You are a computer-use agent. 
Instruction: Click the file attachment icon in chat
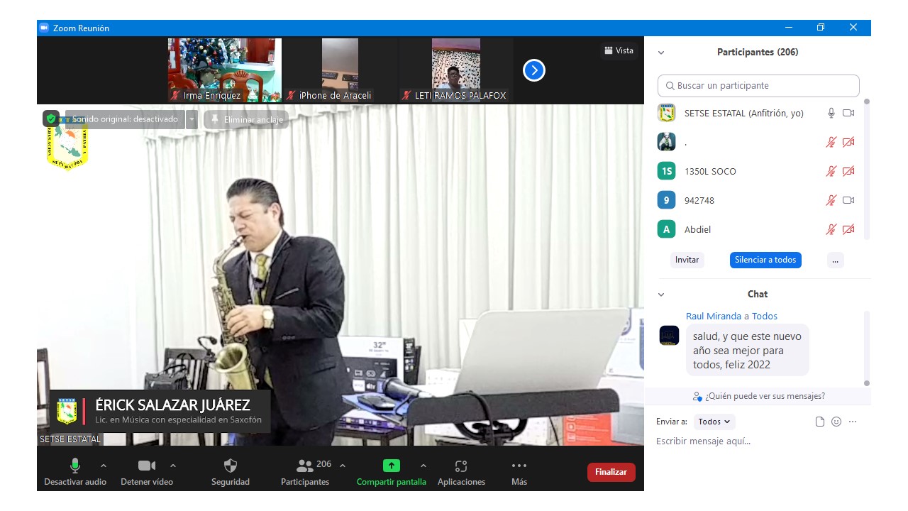(x=820, y=422)
